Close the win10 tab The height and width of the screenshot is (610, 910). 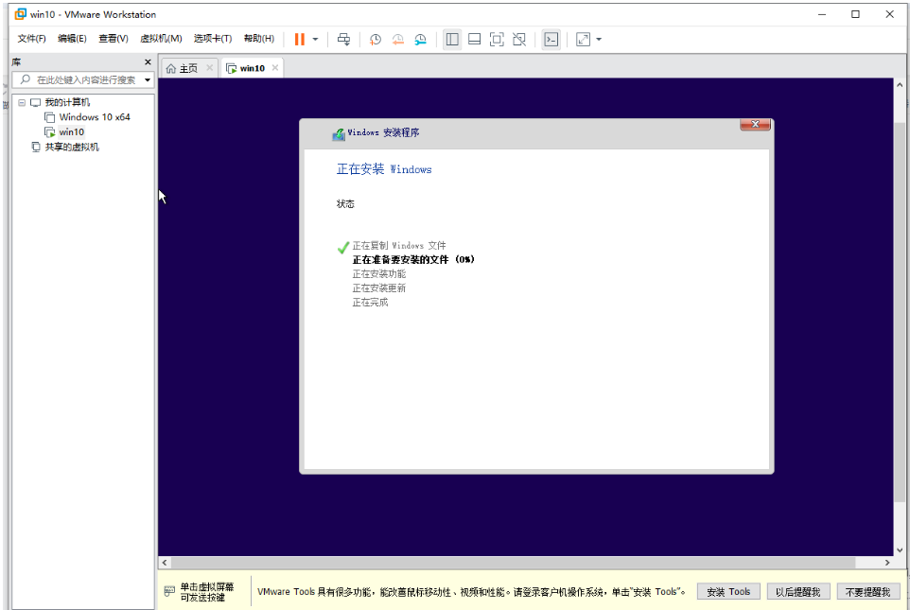coord(275,68)
